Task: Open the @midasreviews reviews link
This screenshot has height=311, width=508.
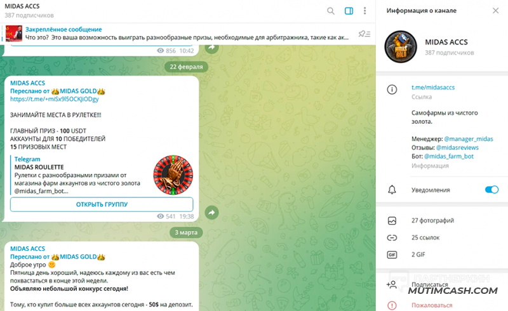Action: (457, 148)
